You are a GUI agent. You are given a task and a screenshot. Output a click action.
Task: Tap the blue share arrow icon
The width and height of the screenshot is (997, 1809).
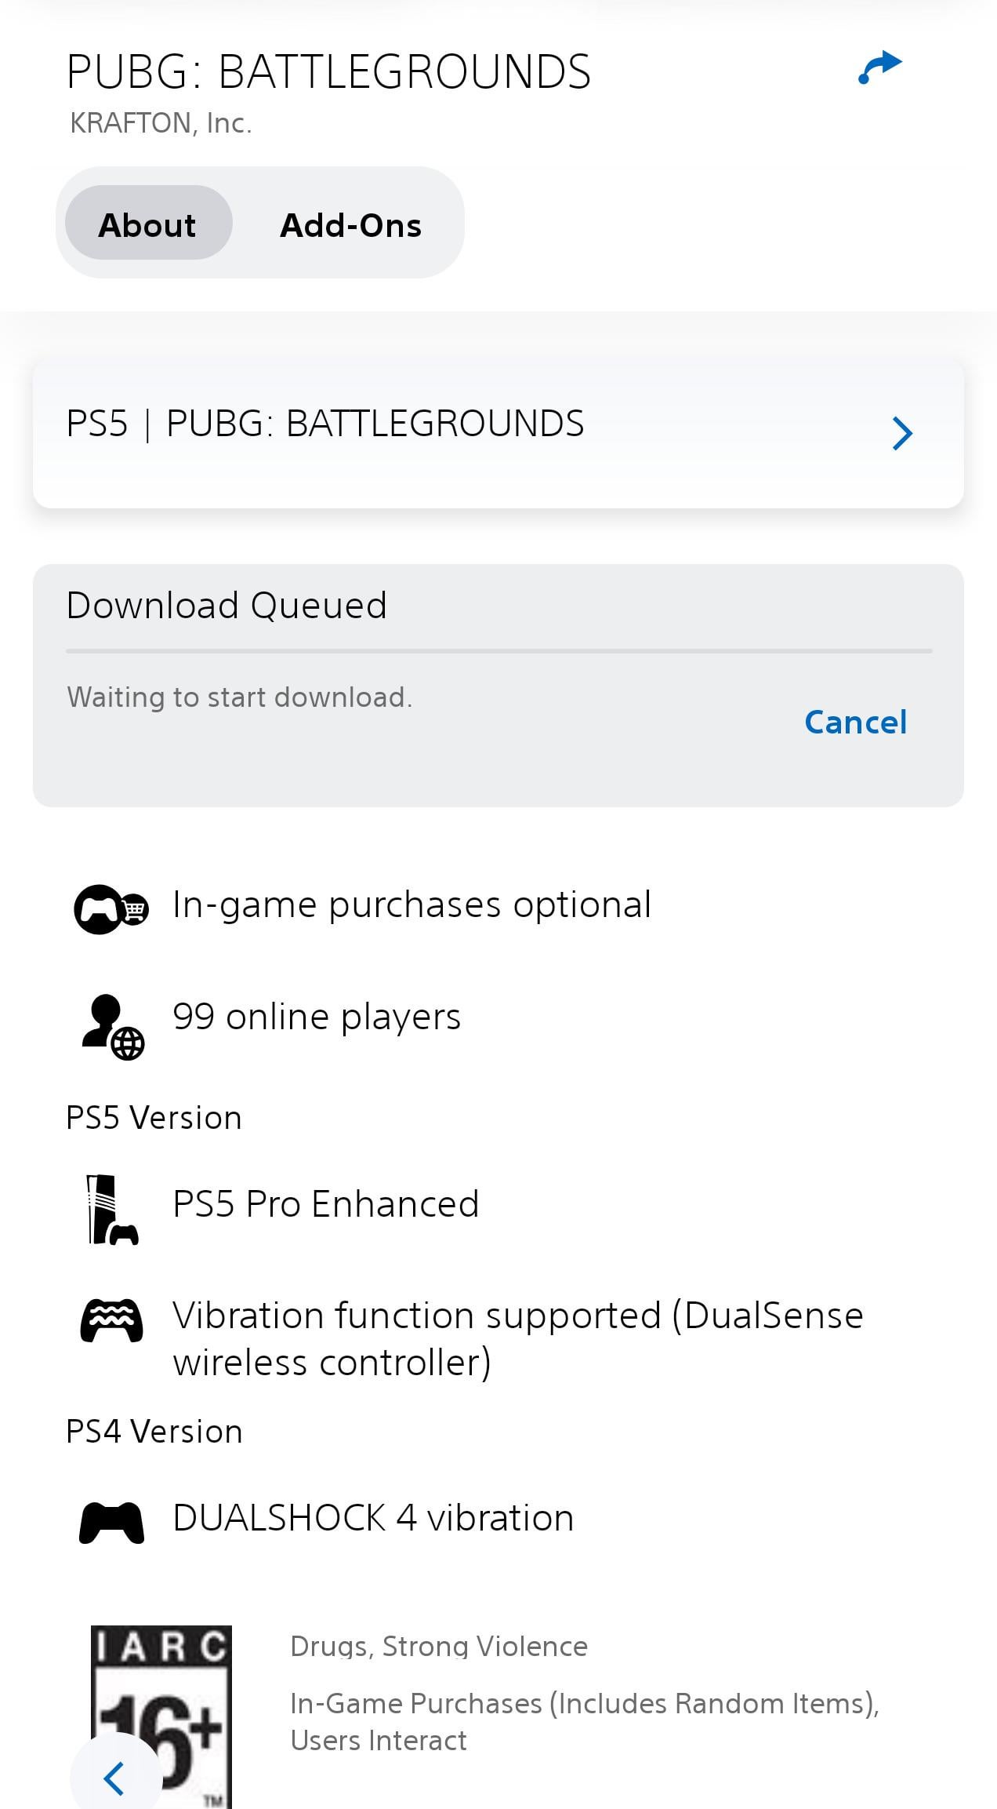coord(880,67)
